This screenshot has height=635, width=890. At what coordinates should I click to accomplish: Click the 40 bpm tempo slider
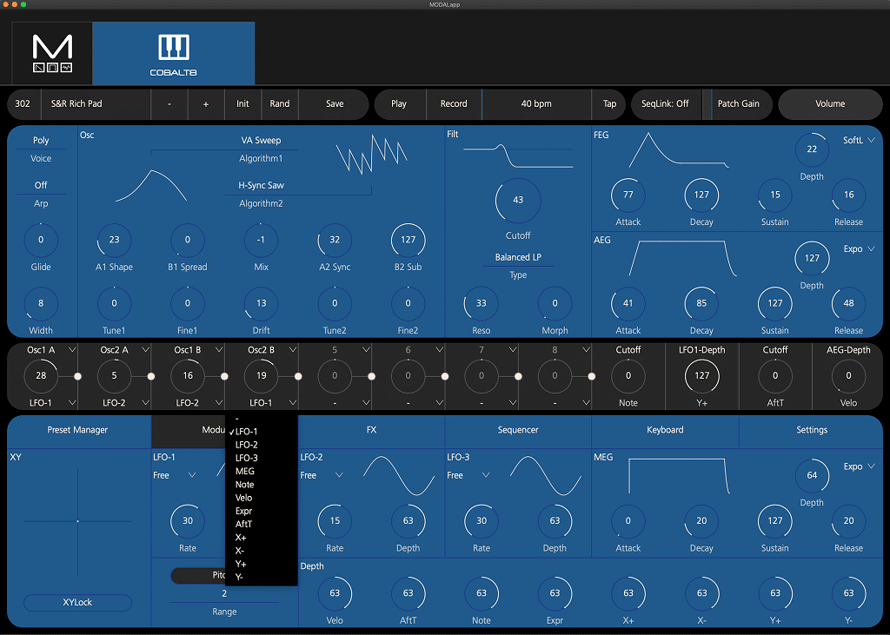(x=536, y=104)
